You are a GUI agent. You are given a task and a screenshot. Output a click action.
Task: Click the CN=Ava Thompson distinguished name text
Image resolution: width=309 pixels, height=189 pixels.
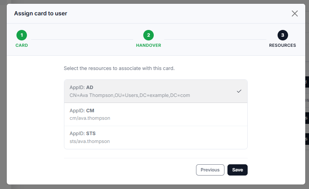[x=130, y=95]
